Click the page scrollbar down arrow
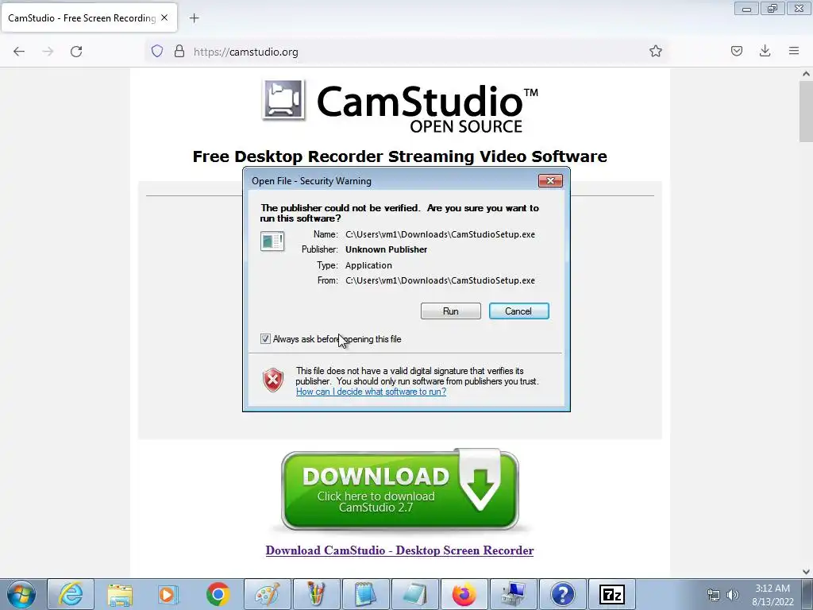Image resolution: width=813 pixels, height=610 pixels. [x=806, y=572]
